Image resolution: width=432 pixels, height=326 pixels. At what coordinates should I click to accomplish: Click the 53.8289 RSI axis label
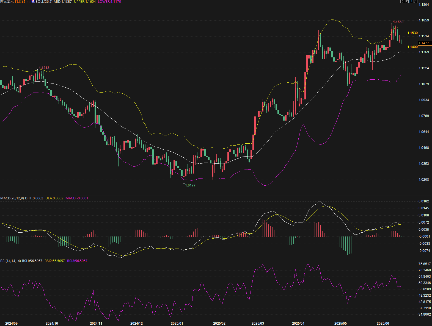tap(425, 289)
